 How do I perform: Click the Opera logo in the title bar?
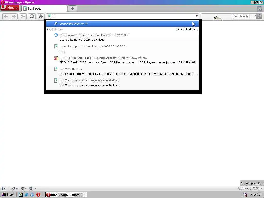[x=2, y=2]
